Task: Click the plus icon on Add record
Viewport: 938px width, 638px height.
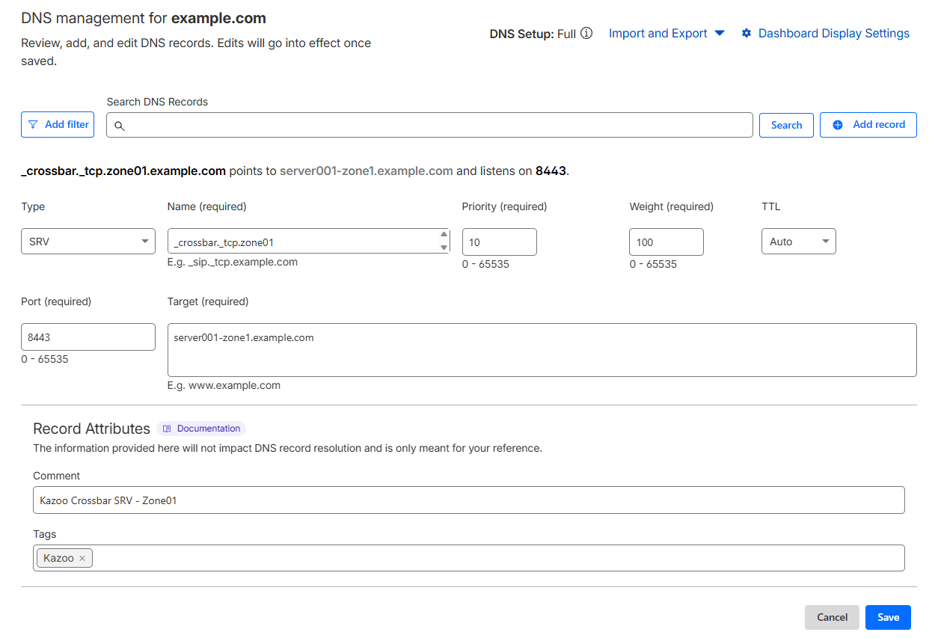Action: (x=839, y=124)
